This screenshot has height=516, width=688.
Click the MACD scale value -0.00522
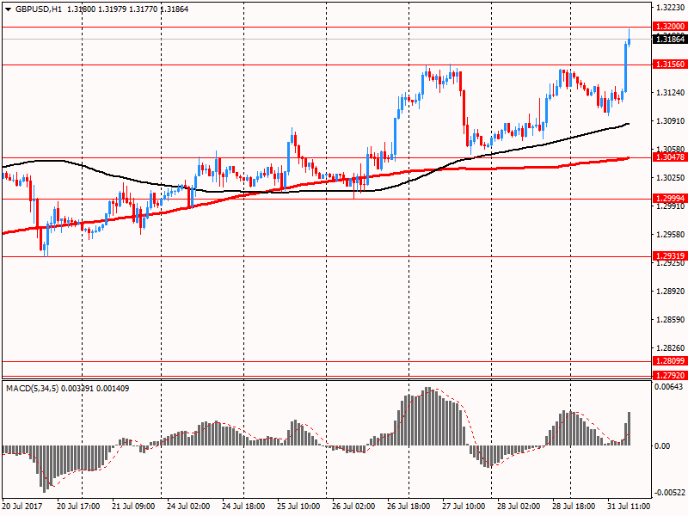[x=669, y=493]
